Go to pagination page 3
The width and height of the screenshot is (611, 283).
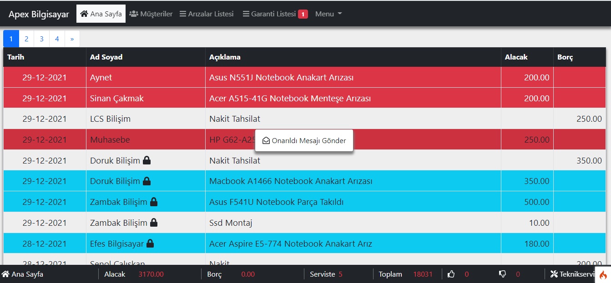(x=41, y=39)
